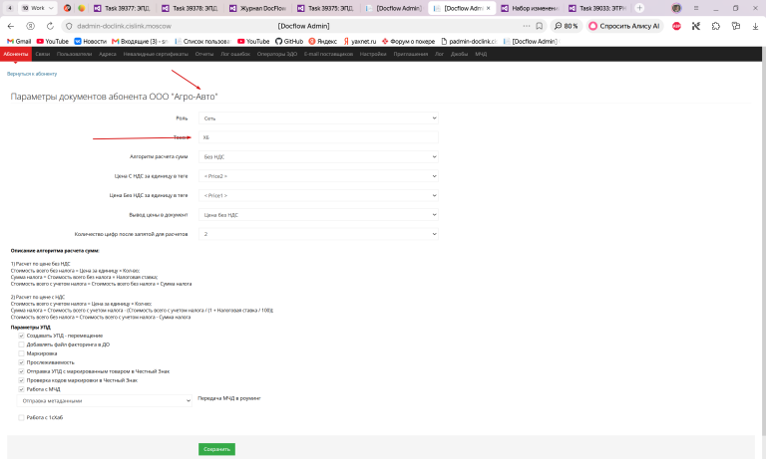Screen dimensions: 766x459
Task: Click Спросить Алису AI button
Action: pos(624,26)
